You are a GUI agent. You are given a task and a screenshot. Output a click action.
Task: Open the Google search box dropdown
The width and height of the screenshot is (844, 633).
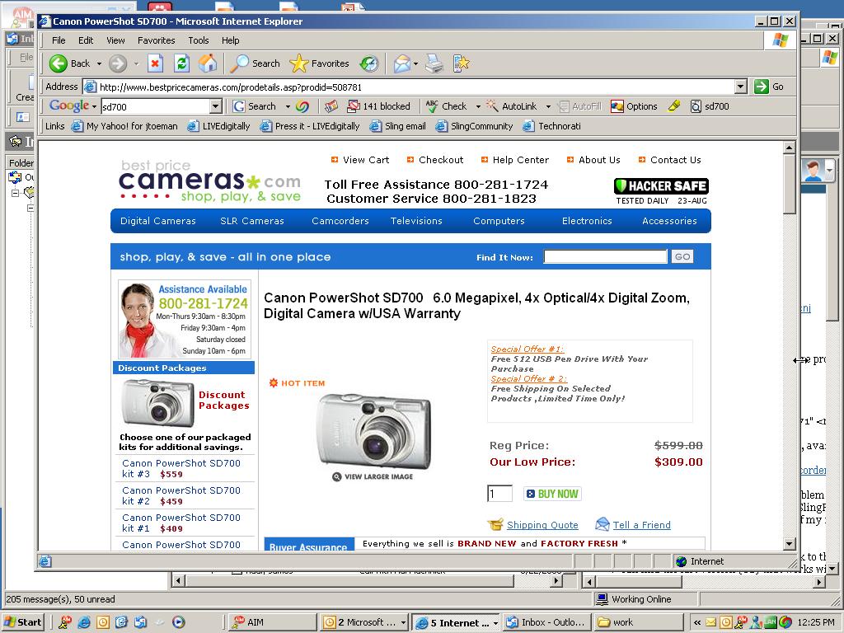point(216,106)
